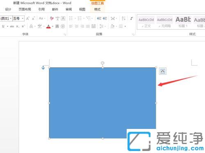The height and width of the screenshot is (153, 205).
Task: Click the Shrink Font icon
Action: (33, 18)
